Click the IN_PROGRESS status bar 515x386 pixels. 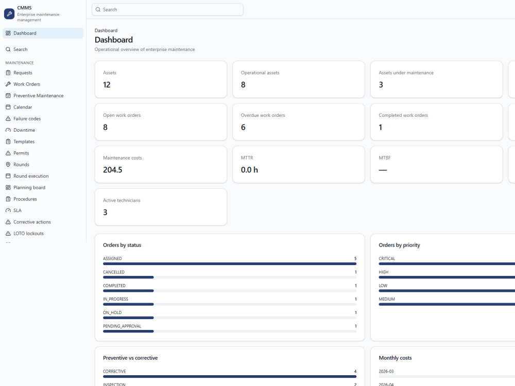point(230,304)
